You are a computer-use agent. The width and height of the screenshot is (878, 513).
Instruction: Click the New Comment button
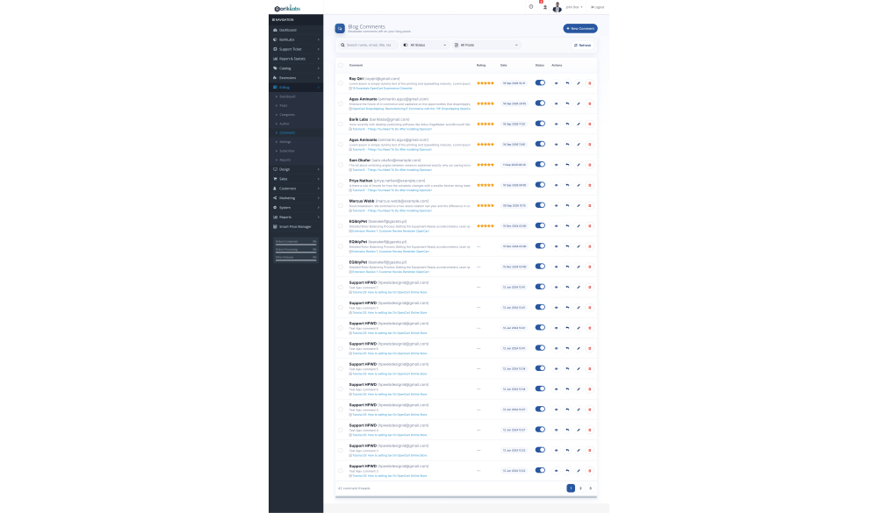tap(580, 29)
